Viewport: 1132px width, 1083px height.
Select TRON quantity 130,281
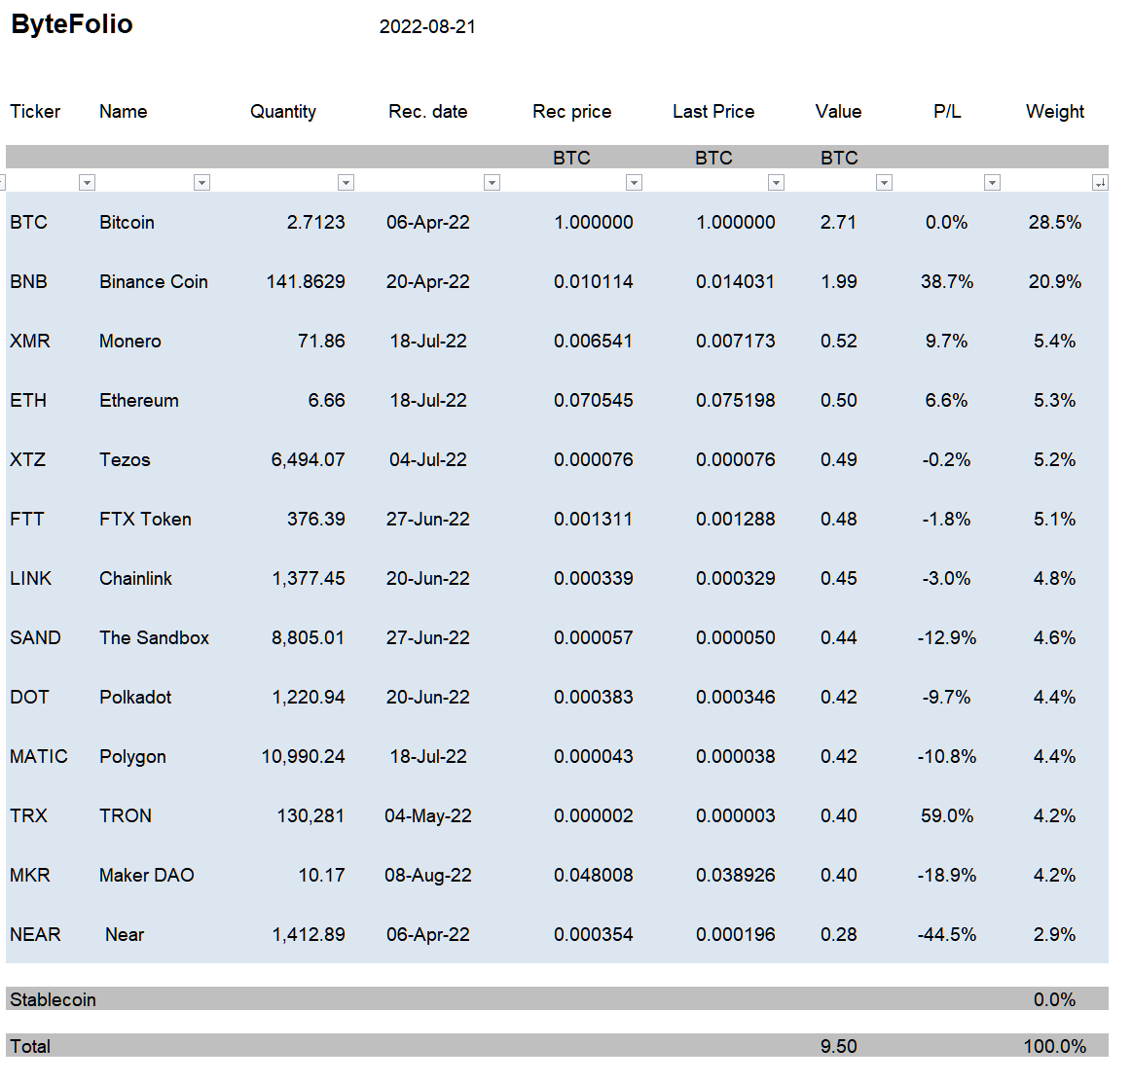[311, 815]
